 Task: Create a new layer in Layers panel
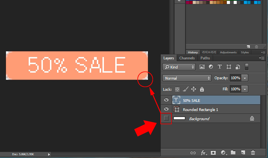point(243,152)
